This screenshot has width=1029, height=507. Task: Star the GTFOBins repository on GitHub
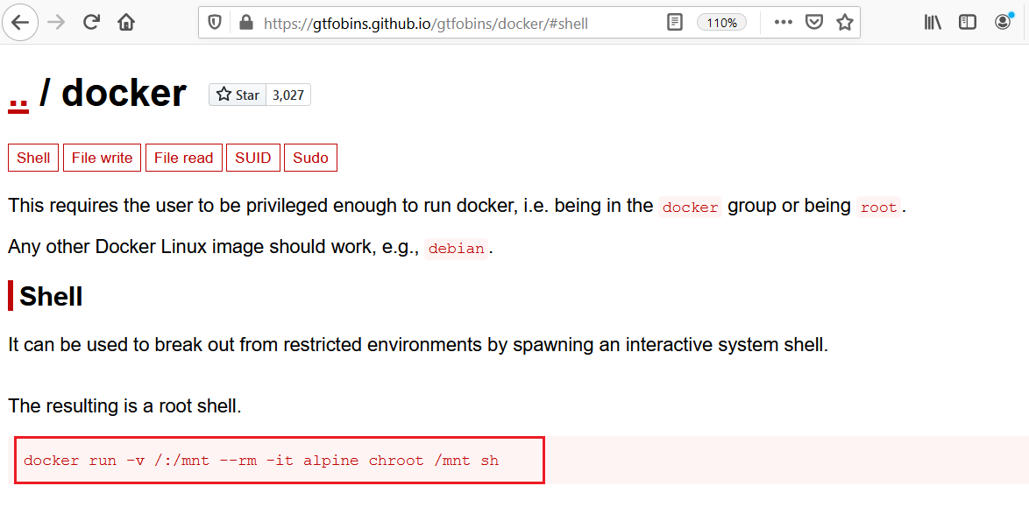pos(238,95)
